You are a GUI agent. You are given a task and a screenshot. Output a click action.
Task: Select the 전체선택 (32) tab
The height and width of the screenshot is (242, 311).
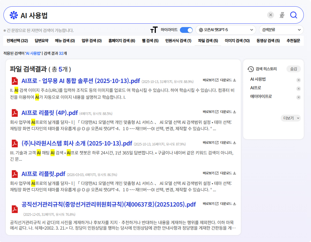pos(17,41)
